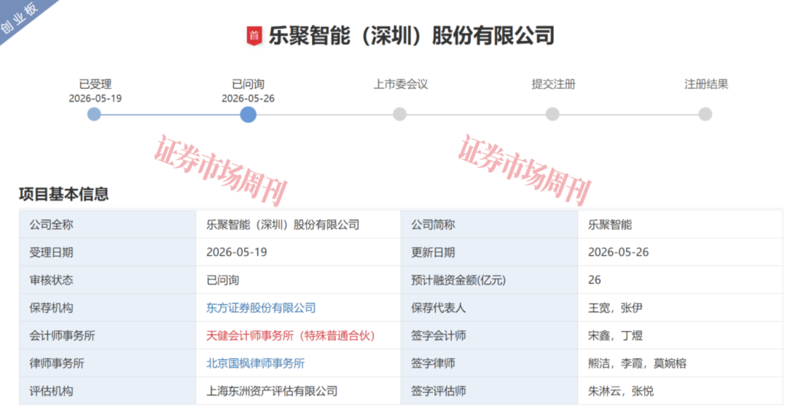Click the 创业板 corner ribbon
The width and height of the screenshot is (787, 407).
coord(21,19)
